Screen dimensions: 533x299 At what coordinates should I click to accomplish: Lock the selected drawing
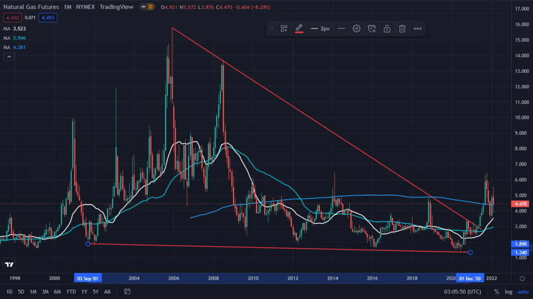tap(387, 29)
